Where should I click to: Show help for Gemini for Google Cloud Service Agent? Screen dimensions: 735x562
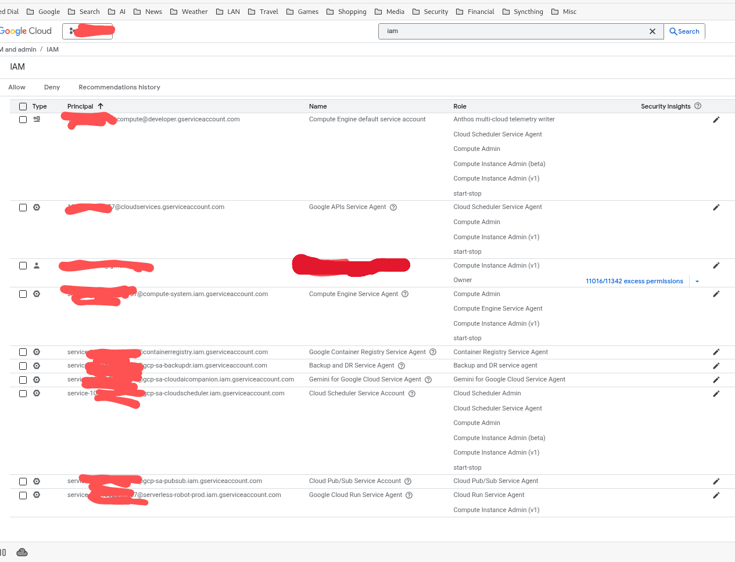pos(428,380)
